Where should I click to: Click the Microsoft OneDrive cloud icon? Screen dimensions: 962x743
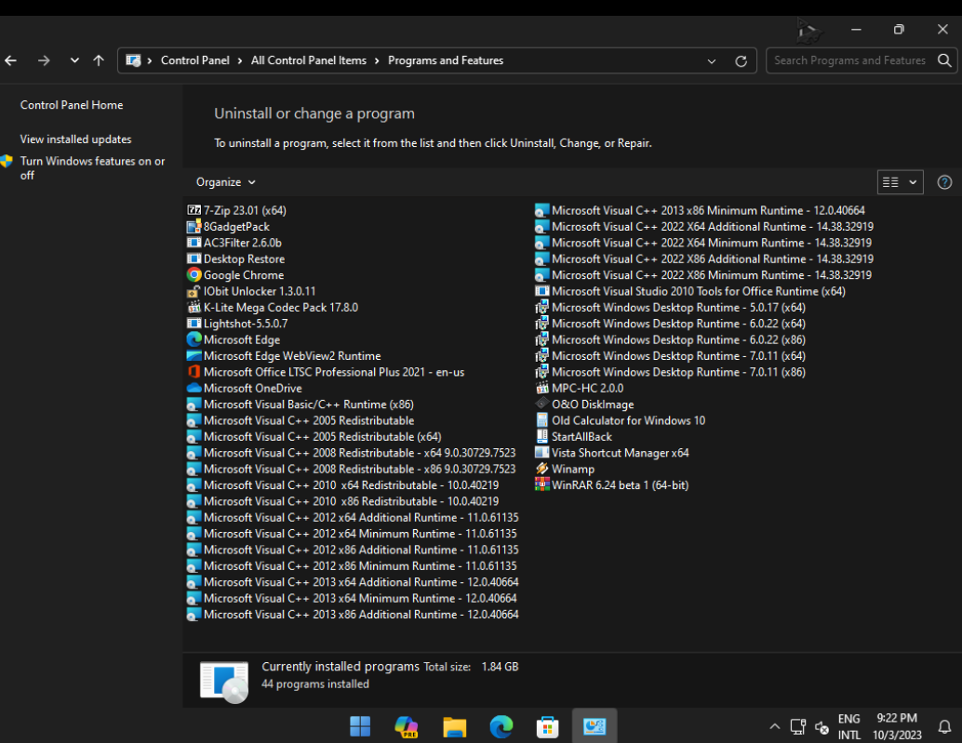point(194,388)
